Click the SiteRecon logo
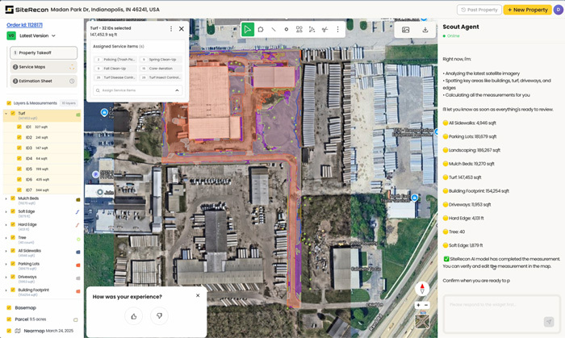Viewport: 565px width, 338px height. pyautogui.click(x=27, y=10)
